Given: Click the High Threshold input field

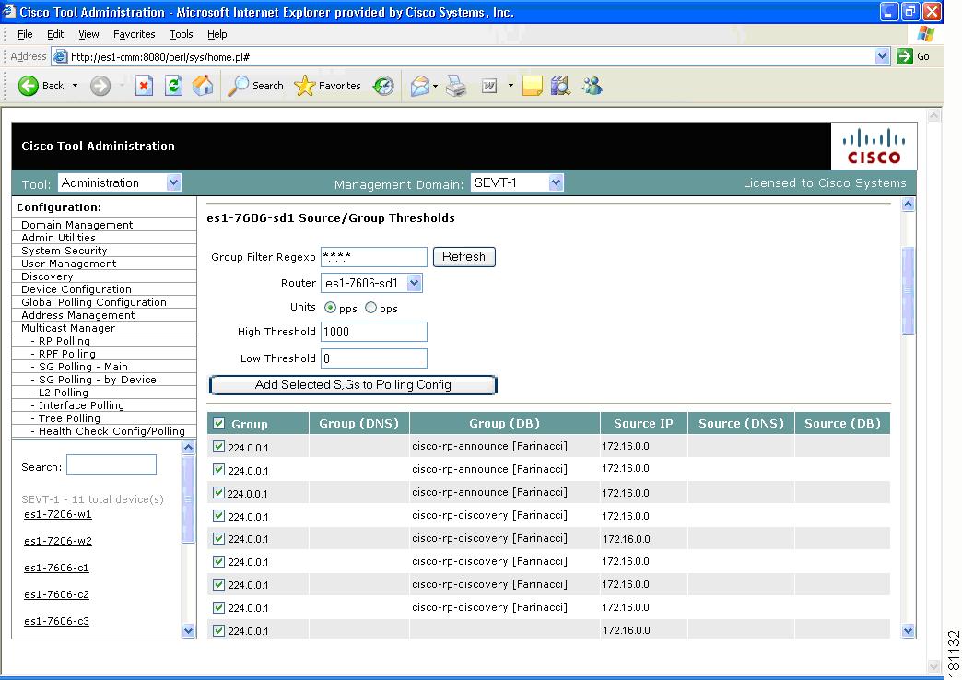Looking at the screenshot, I should point(373,332).
